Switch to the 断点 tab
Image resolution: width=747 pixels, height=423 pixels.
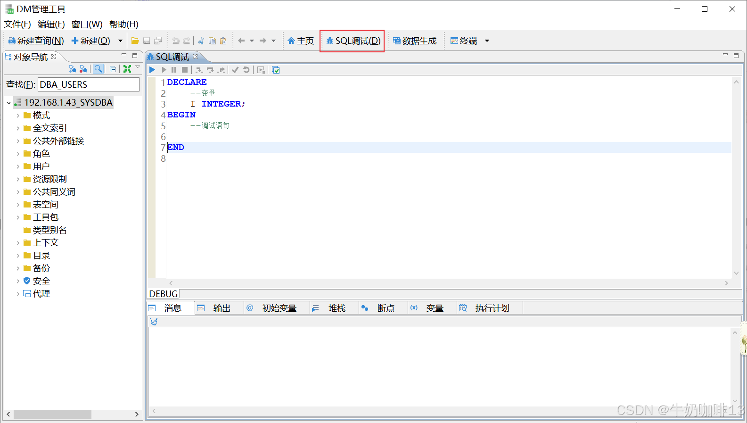(x=383, y=308)
